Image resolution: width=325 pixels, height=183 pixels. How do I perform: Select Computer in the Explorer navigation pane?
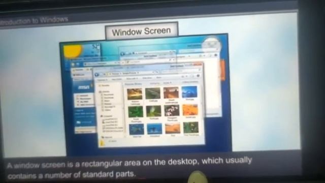tap(107, 116)
